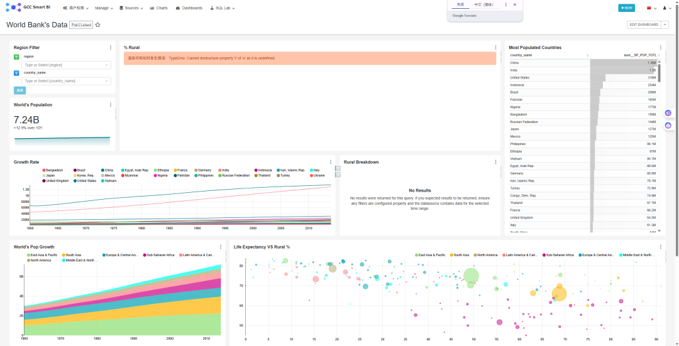679x346 pixels.
Task: Close the Google Translate popup
Action: (x=515, y=5)
